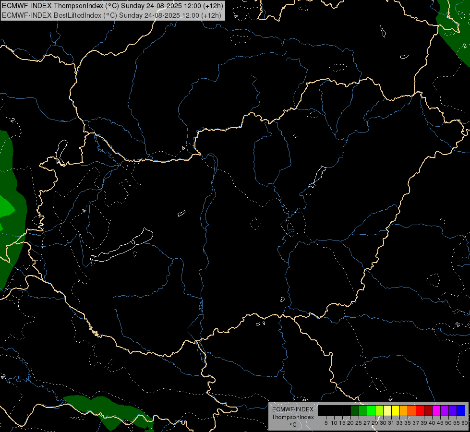Pick the dark green 20–25 legend swatch
The width and height of the screenshot is (470, 432).
click(355, 410)
